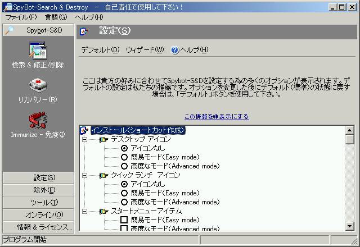Check 高度なモード(Advanced mode) under スタートメニューアイテム
Screen dimensions: 360x247
pos(124,228)
